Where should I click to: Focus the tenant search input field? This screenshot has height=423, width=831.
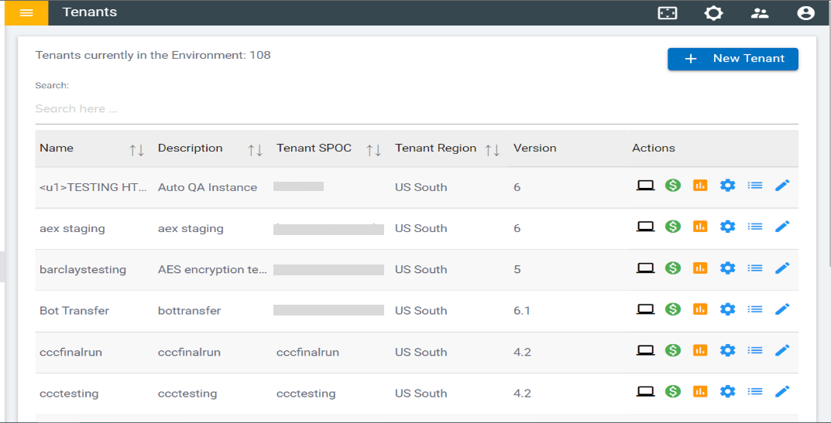pyautogui.click(x=416, y=109)
